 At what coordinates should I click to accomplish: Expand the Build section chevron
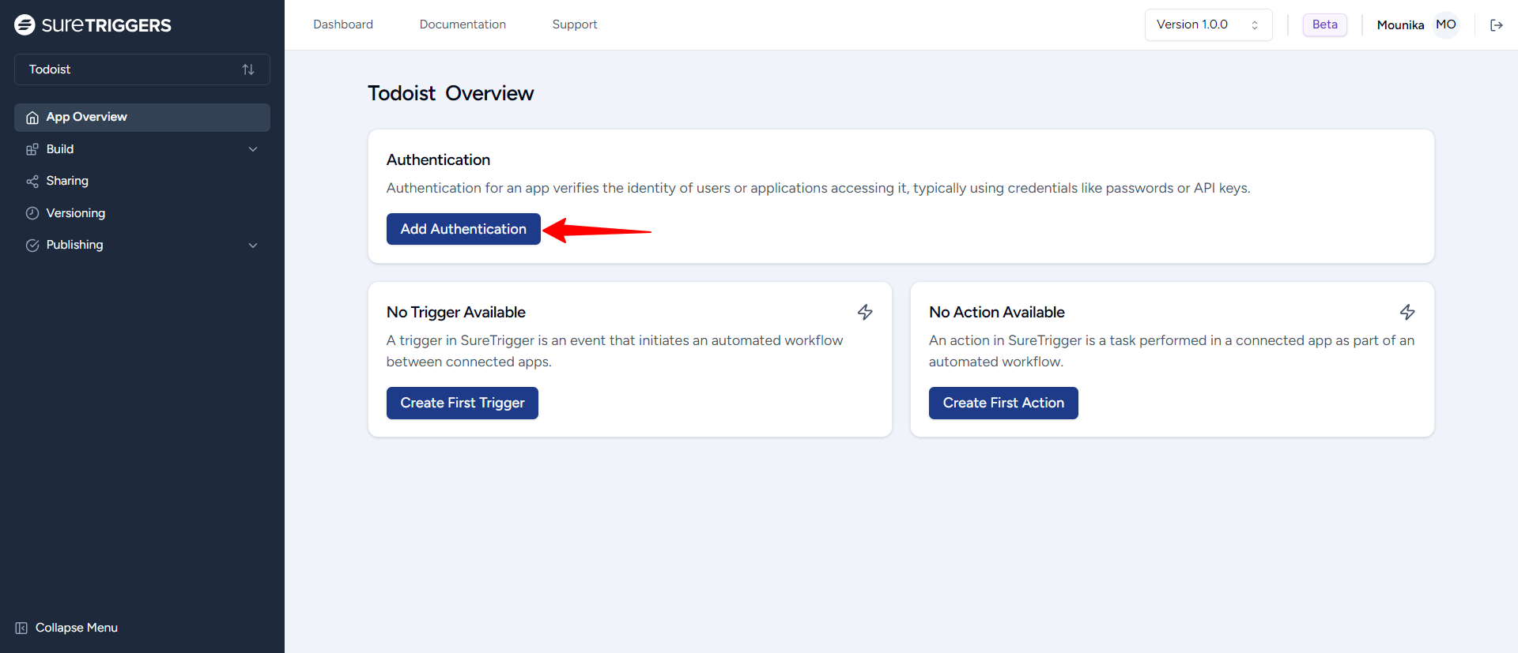click(253, 149)
